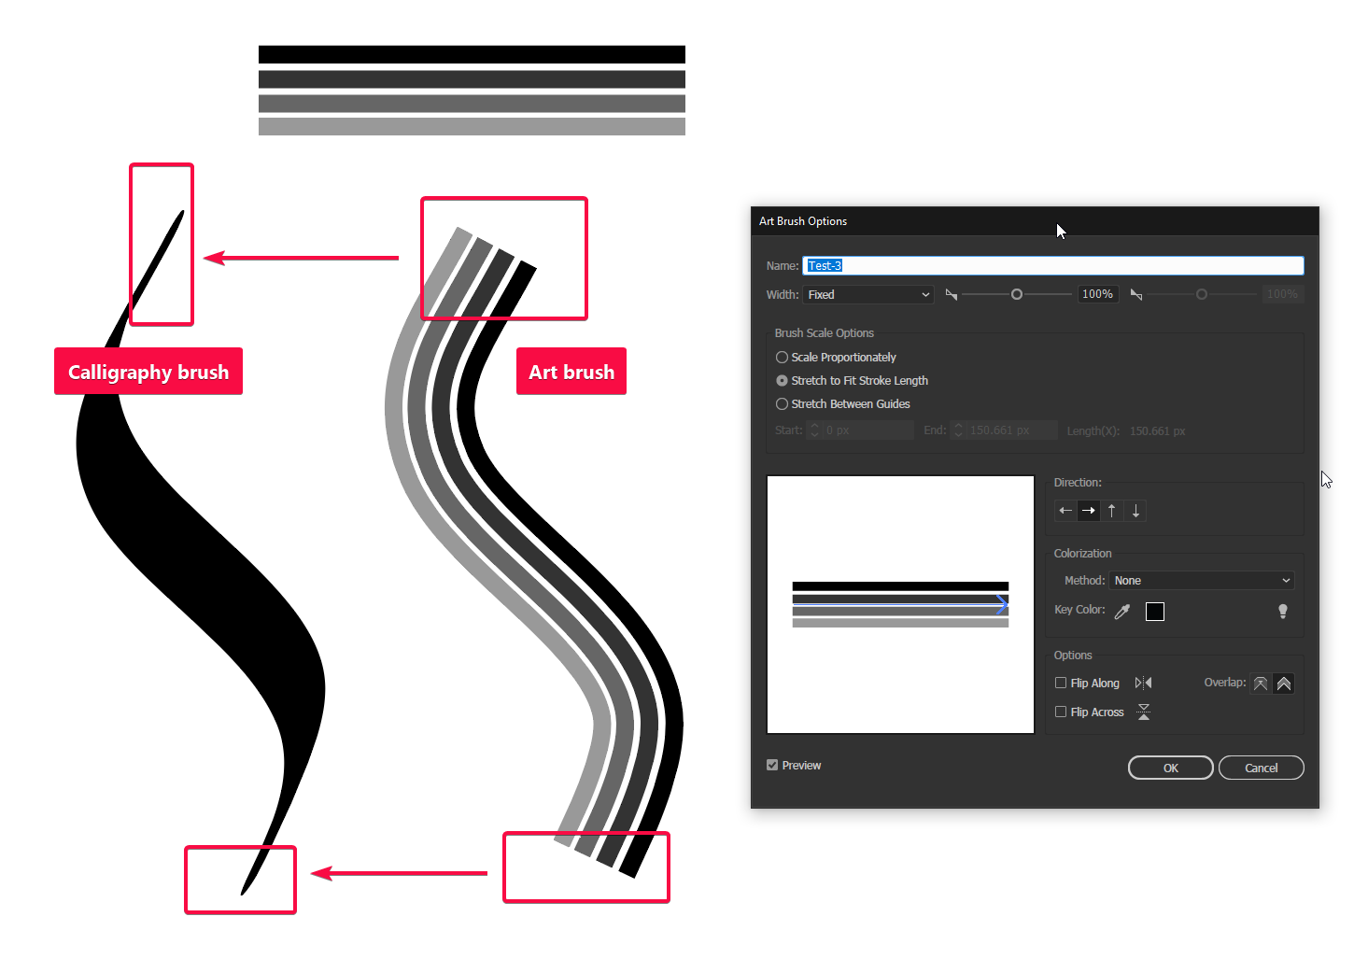The height and width of the screenshot is (973, 1368).
Task: Click the Flip Along illustration icon
Action: click(x=1143, y=683)
